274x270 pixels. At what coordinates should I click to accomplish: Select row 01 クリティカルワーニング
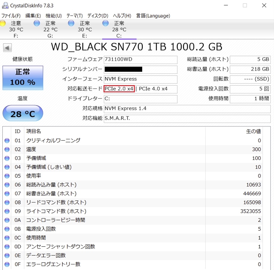133,141
